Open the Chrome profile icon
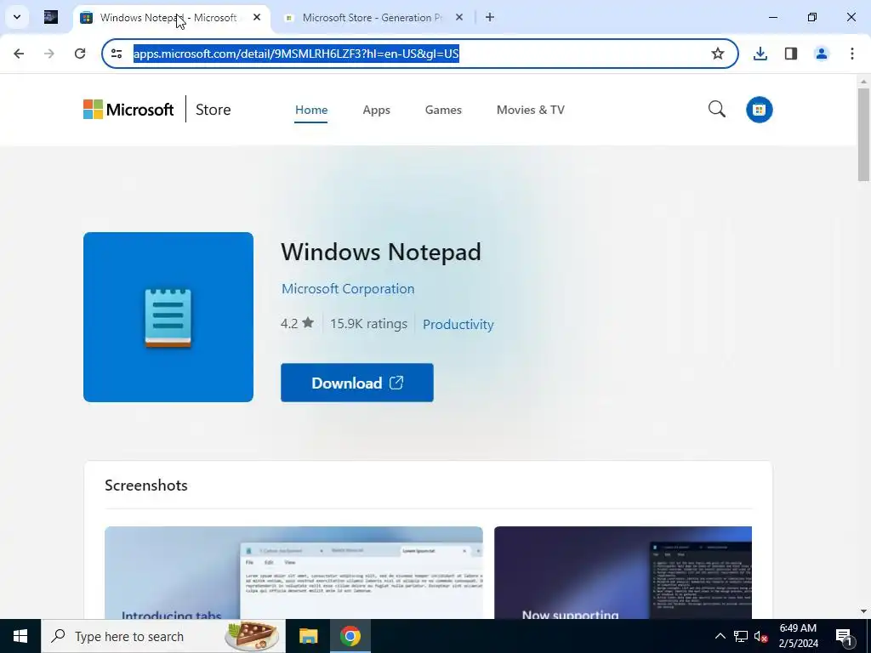This screenshot has width=871, height=653. pos(822,54)
